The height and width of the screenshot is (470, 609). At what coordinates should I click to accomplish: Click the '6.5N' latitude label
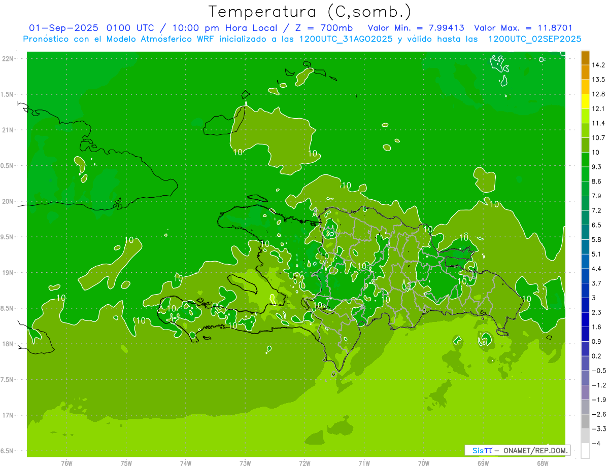point(7,451)
